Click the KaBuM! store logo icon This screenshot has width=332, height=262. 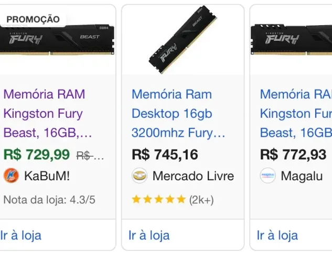[11, 176]
